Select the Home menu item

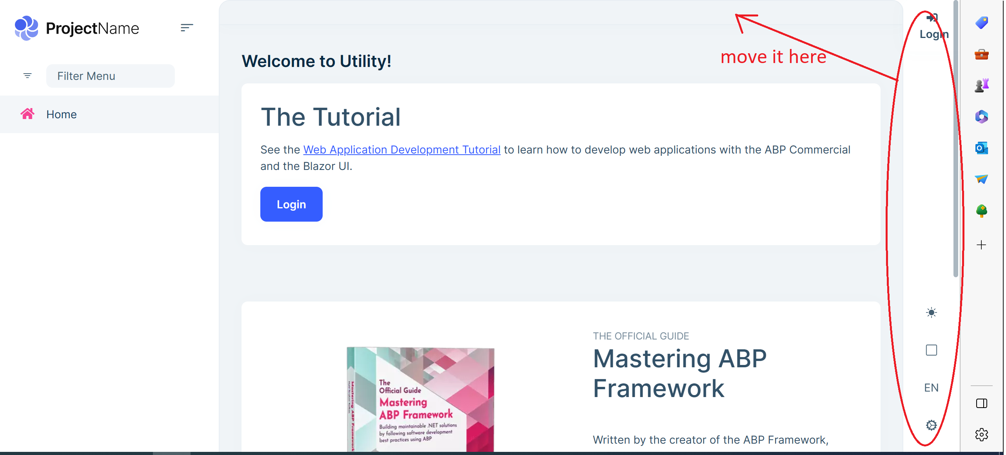click(62, 114)
